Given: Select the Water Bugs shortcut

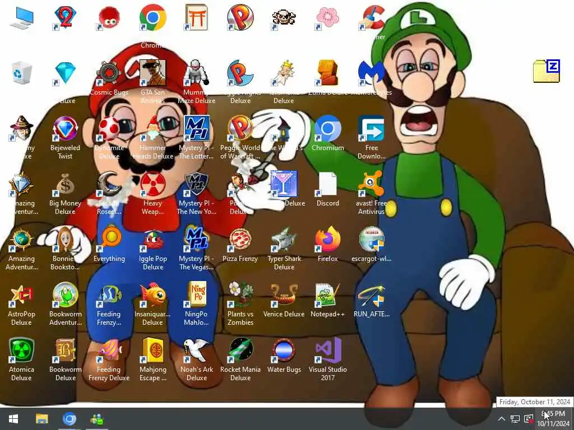Looking at the screenshot, I should (x=284, y=350).
